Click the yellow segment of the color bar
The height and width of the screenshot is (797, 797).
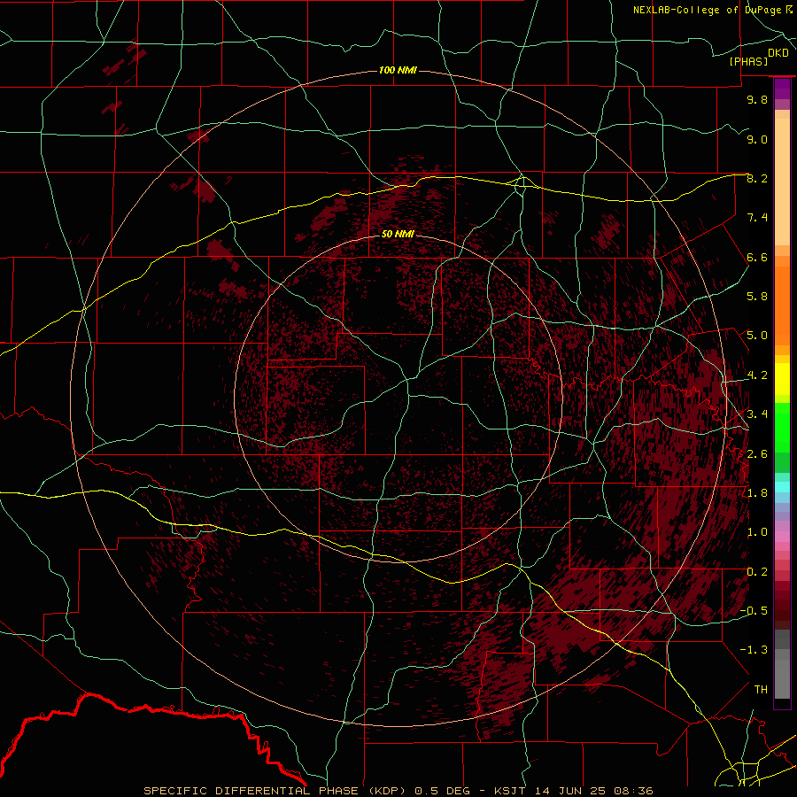(782, 379)
